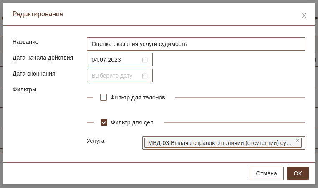
Task: Focus the Название text input
Action: coord(196,44)
